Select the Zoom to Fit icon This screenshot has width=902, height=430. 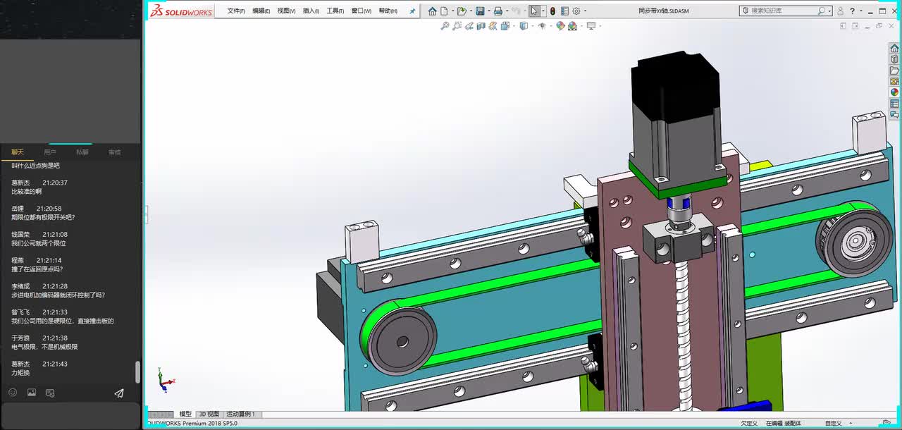pyautogui.click(x=445, y=26)
